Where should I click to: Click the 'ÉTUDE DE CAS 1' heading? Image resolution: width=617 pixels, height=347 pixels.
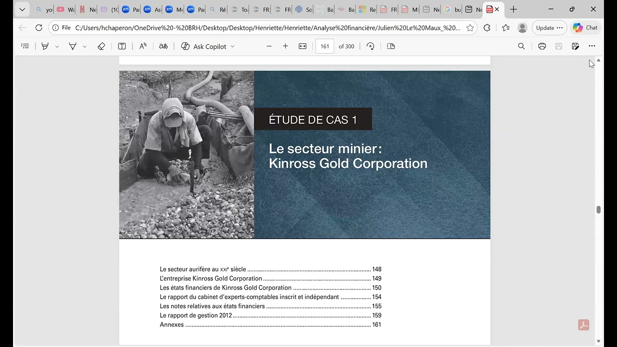pos(313,120)
